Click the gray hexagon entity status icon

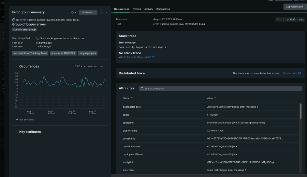tap(17, 20)
